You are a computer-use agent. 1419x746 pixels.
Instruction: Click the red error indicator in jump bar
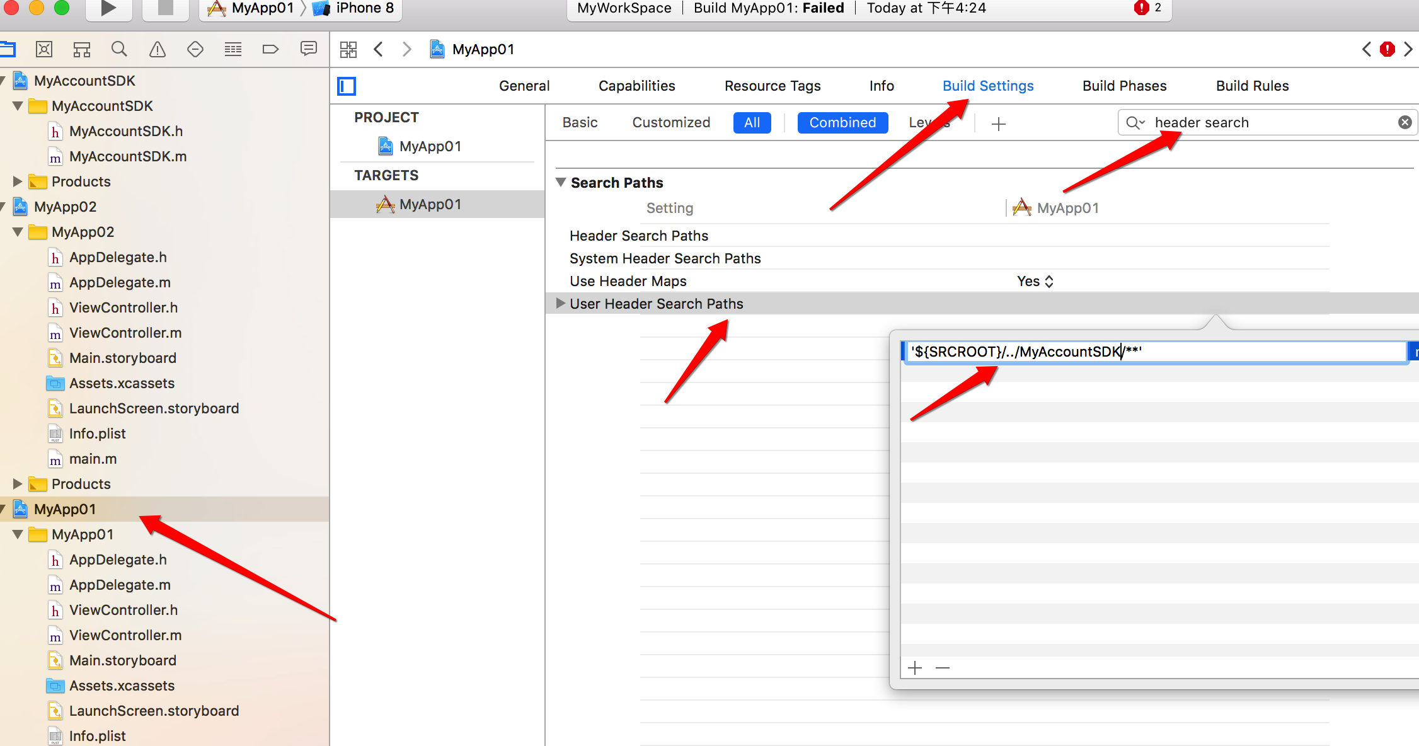[x=1387, y=49]
